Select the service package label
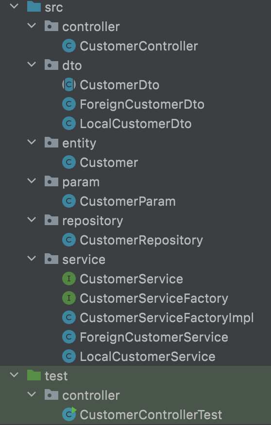This screenshot has height=425, width=271. (84, 260)
